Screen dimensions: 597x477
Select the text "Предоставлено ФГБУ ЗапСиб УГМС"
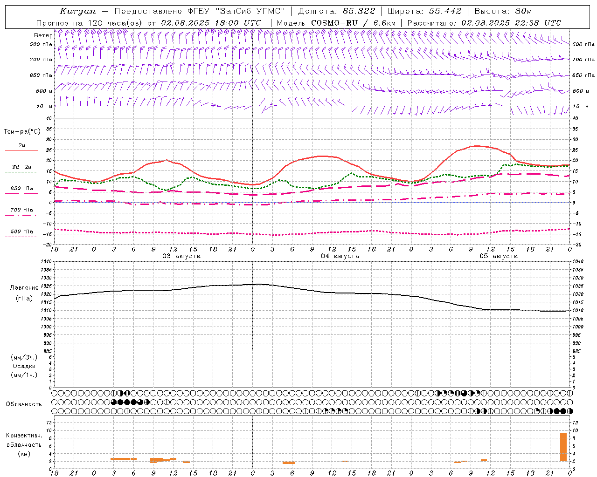[200, 11]
